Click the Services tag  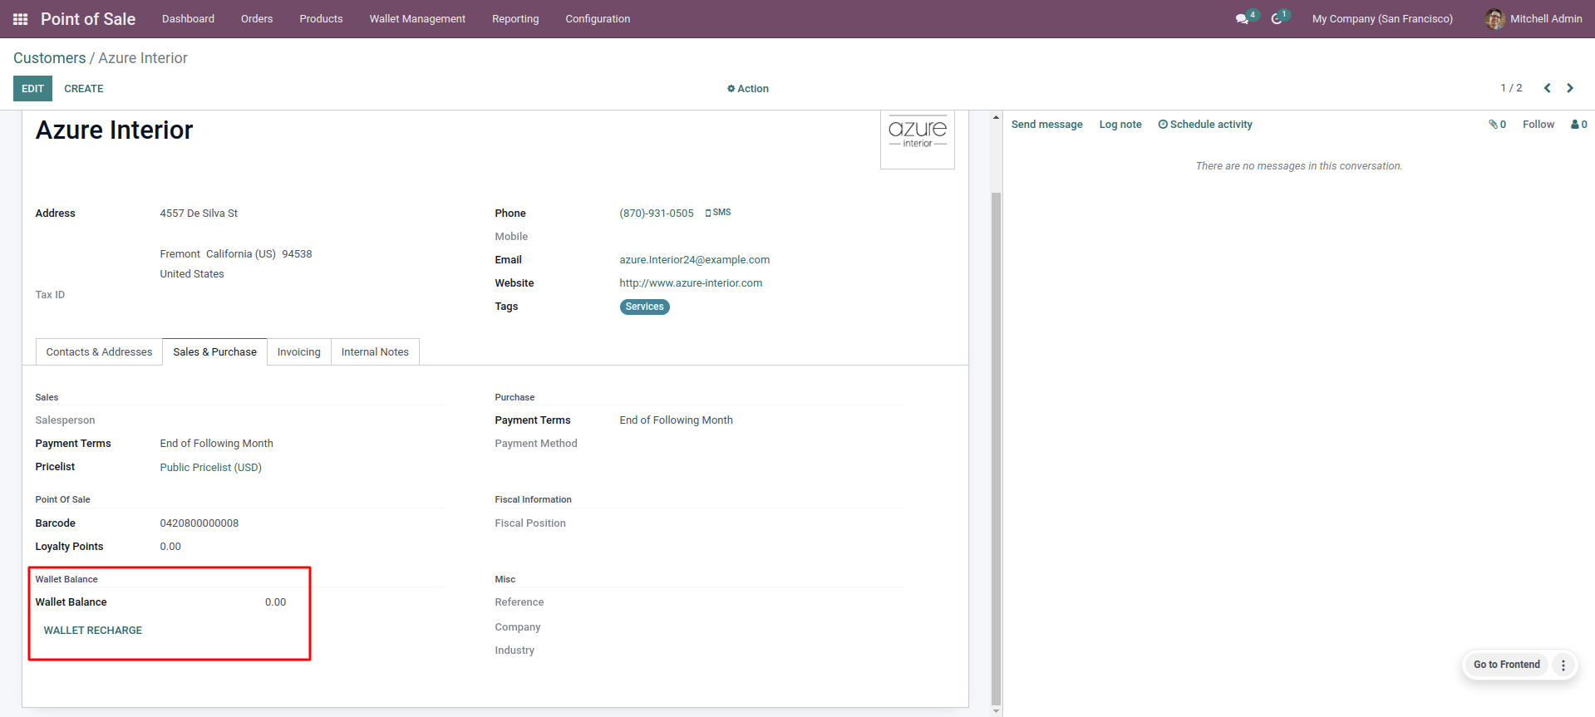[x=645, y=307]
